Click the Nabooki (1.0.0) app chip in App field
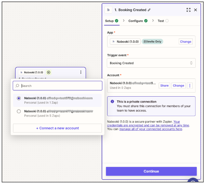This screenshot has height=184, width=205. pos(125,41)
